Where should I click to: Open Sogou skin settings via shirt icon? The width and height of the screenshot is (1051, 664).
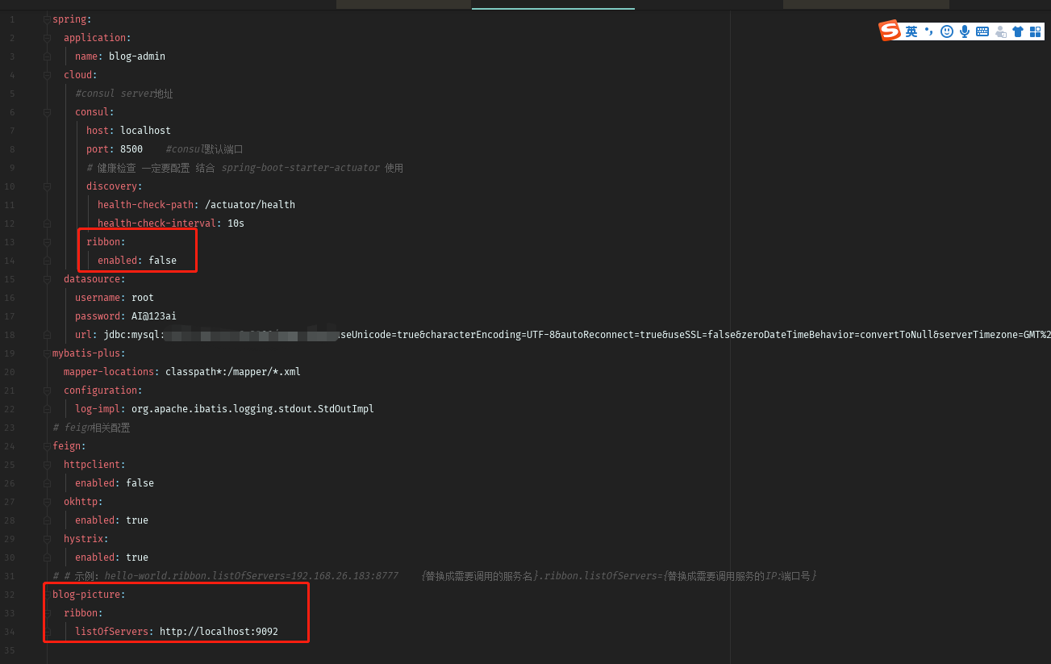(x=1017, y=31)
